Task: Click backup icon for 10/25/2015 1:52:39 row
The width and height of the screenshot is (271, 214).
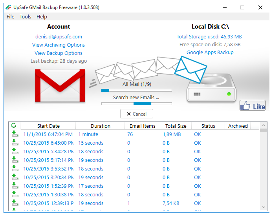Action: 15,185
